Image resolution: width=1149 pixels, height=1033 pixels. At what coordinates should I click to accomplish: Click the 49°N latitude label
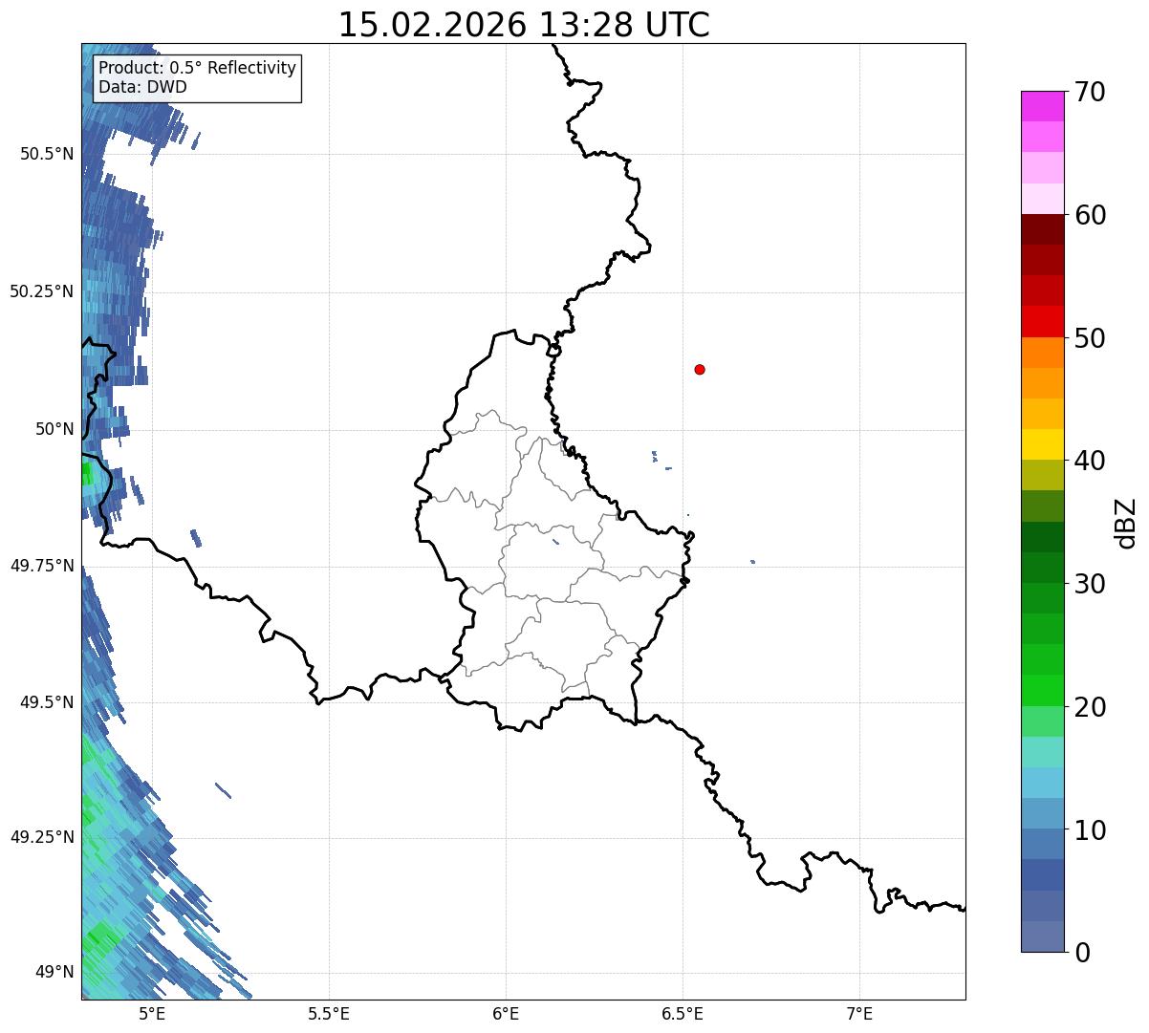click(x=54, y=973)
